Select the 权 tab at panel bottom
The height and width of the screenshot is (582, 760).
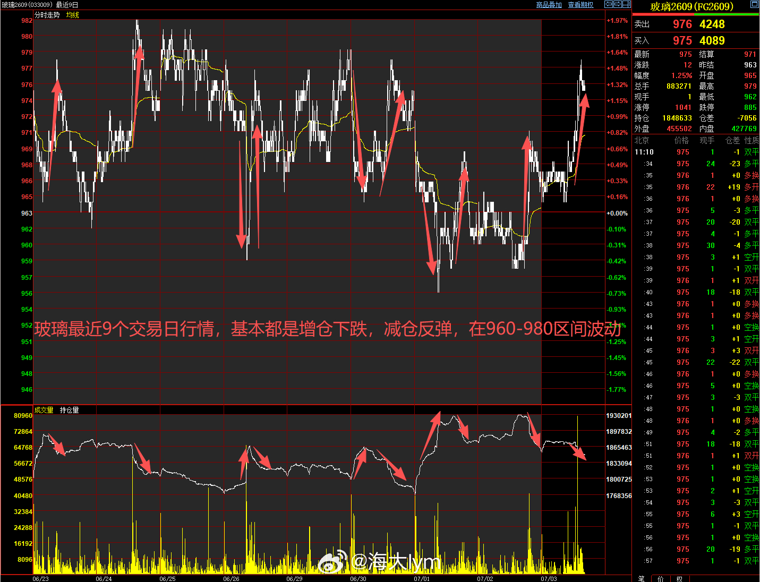[x=679, y=579]
